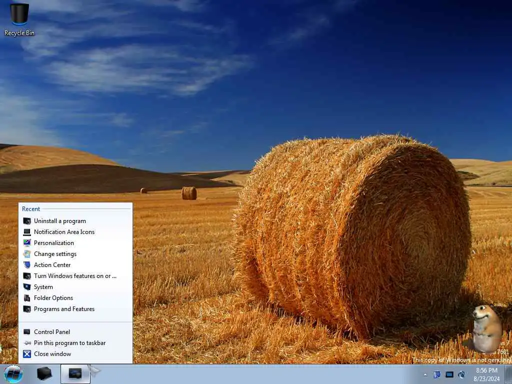Screen dimensions: 512x384
Task: Select Close window in the jump list
Action: [x=75, y=354]
